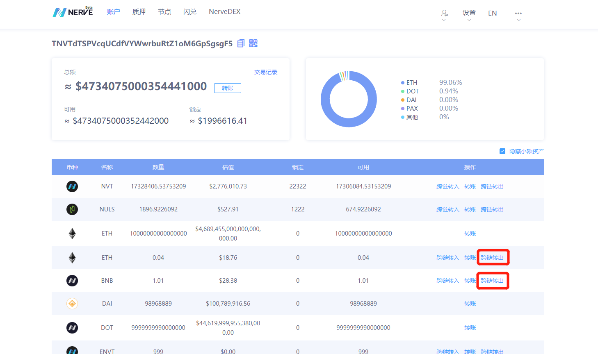Image resolution: width=598 pixels, height=354 pixels.
Task: Click the 转账 button beside total balance
Action: click(228, 88)
